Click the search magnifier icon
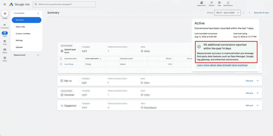Screen dimensions: 273x136 click(36, 4)
